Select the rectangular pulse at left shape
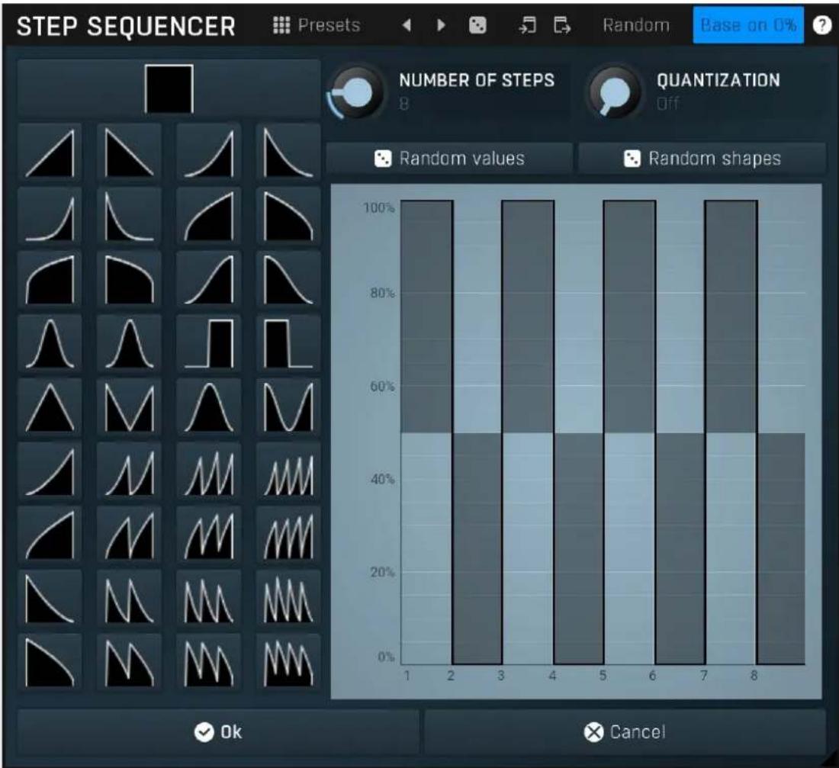The width and height of the screenshot is (839, 768). click(x=288, y=344)
